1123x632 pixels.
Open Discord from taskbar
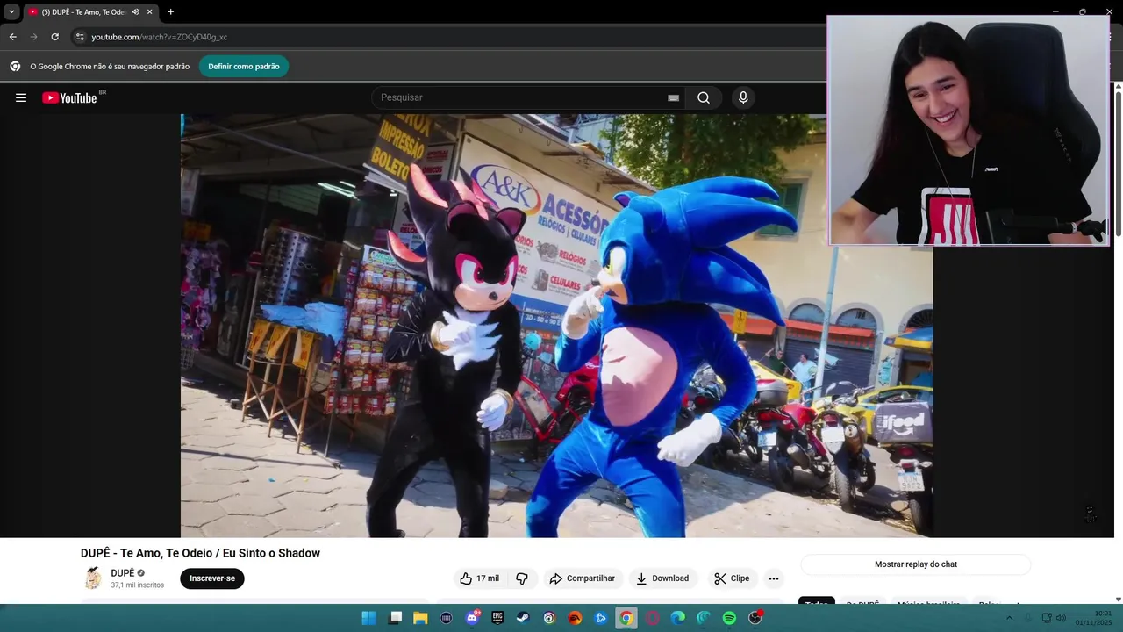pos(472,618)
